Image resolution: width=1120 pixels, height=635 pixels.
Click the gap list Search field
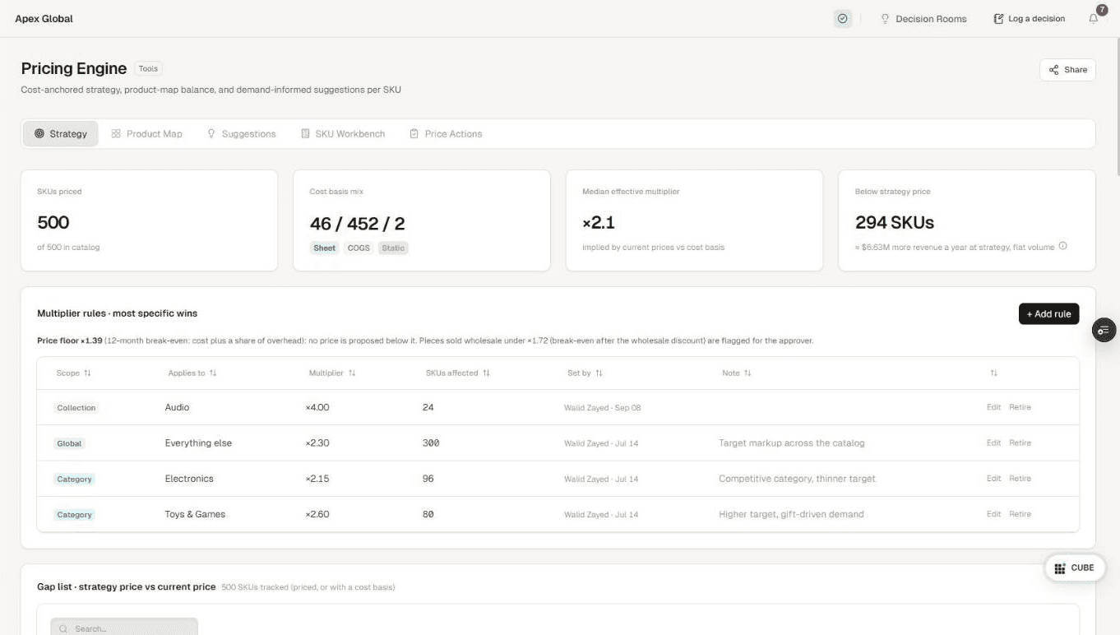(x=124, y=627)
